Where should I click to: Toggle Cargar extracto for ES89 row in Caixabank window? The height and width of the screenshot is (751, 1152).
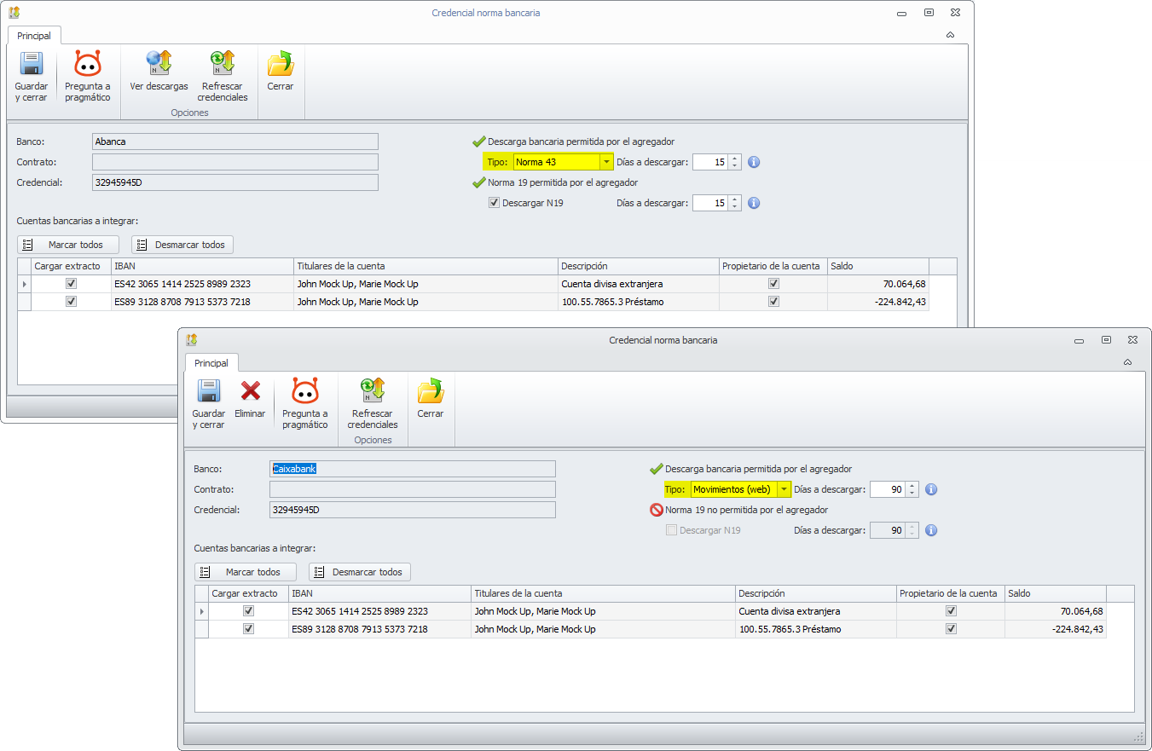coord(249,629)
